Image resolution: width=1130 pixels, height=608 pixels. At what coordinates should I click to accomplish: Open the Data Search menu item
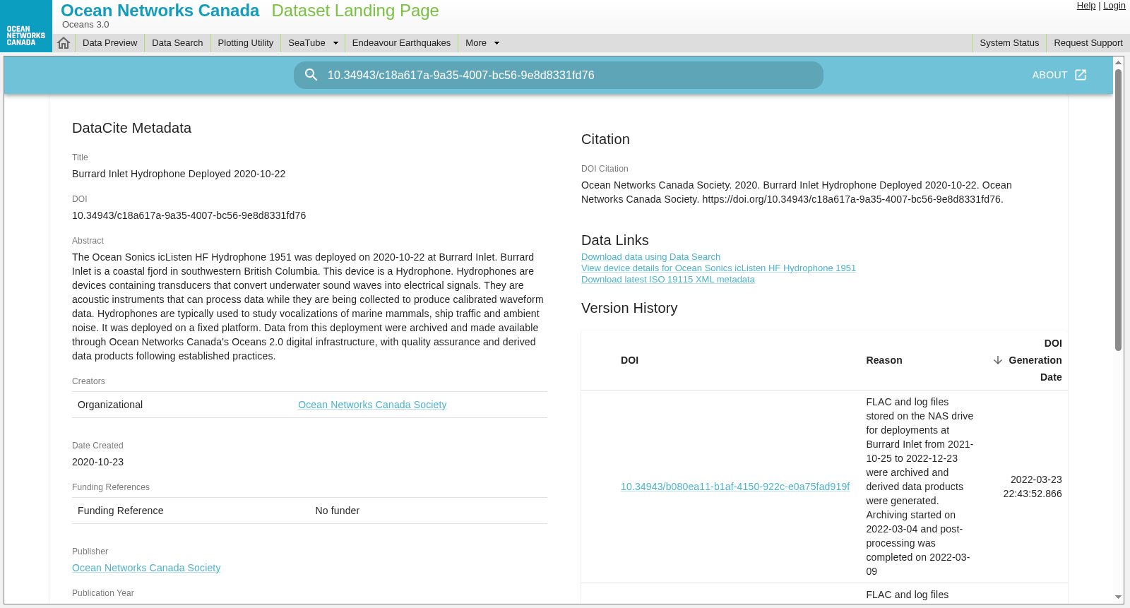click(177, 43)
